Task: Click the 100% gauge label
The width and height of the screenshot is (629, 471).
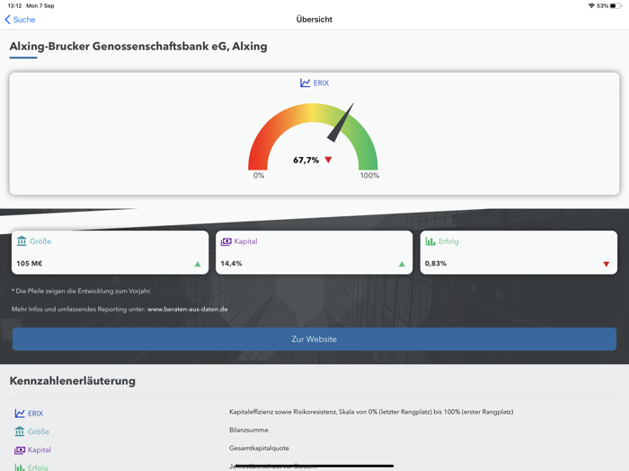Action: (369, 176)
